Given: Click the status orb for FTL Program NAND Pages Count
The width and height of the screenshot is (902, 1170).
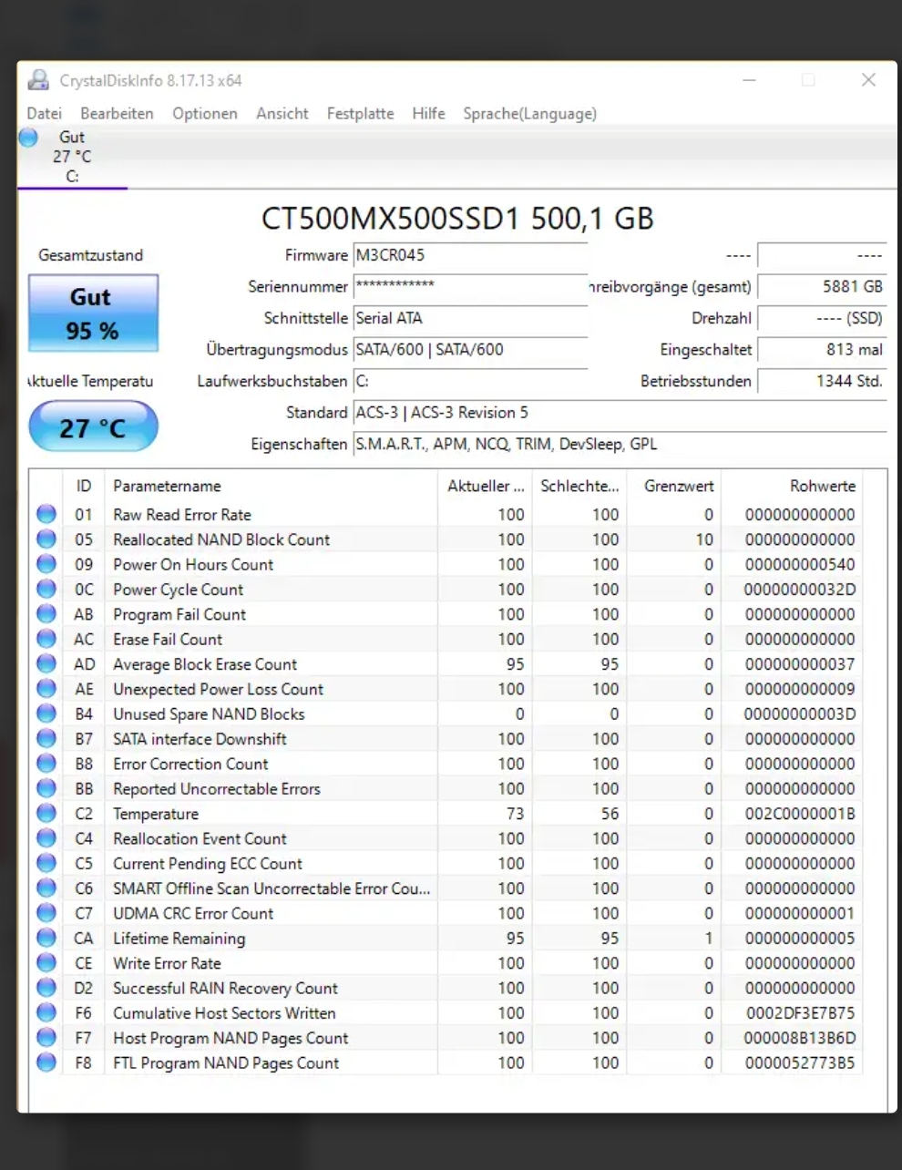Looking at the screenshot, I should click(46, 1062).
